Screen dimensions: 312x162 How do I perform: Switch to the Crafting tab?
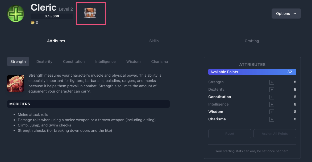coord(252,41)
